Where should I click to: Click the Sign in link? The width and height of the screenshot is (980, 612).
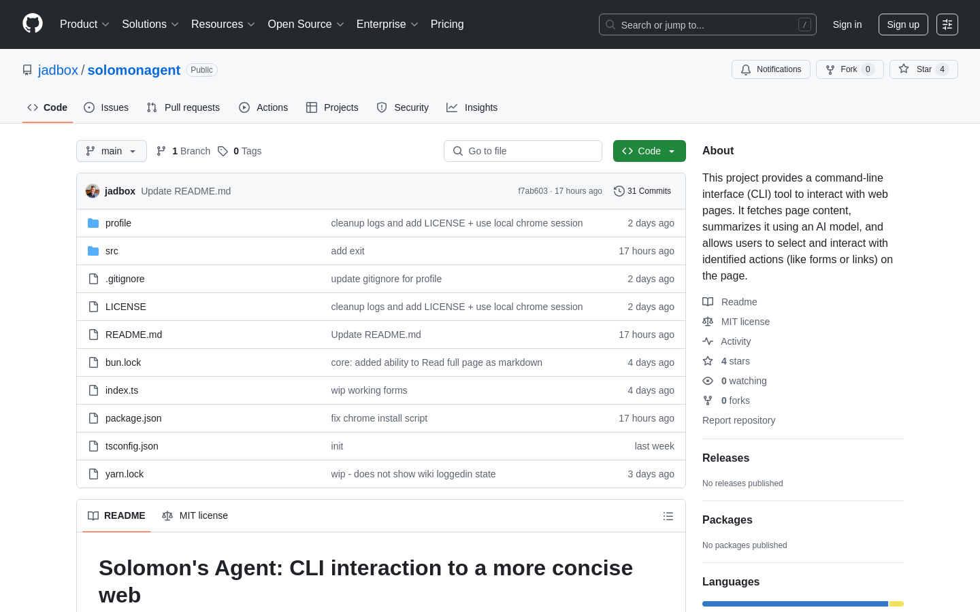pos(847,24)
